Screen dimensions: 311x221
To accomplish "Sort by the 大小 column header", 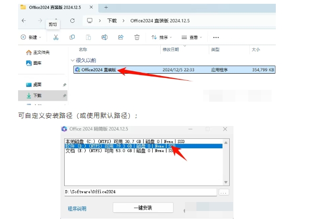I will click(x=256, y=49).
